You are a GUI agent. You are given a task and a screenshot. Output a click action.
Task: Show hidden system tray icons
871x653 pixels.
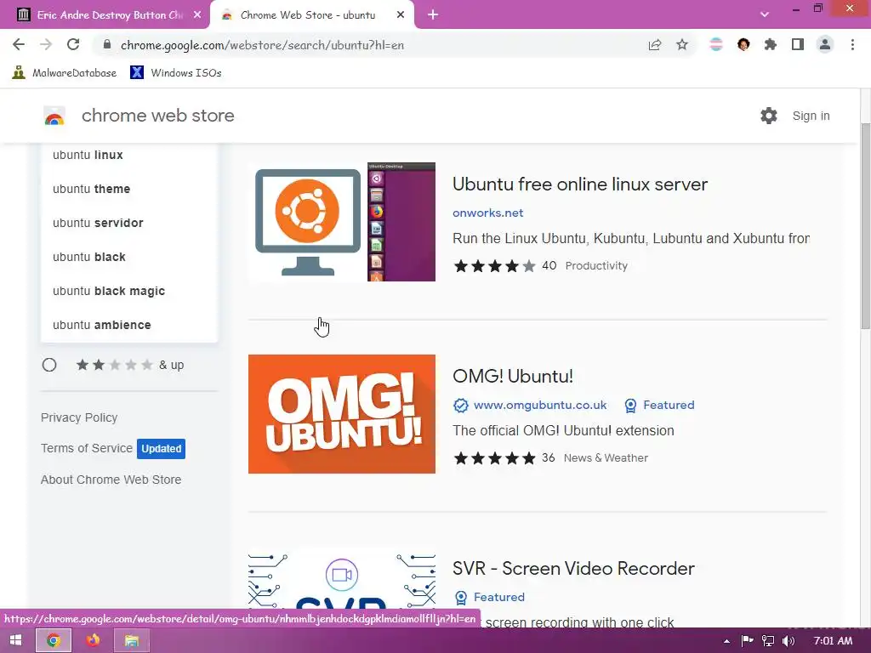[x=726, y=641]
